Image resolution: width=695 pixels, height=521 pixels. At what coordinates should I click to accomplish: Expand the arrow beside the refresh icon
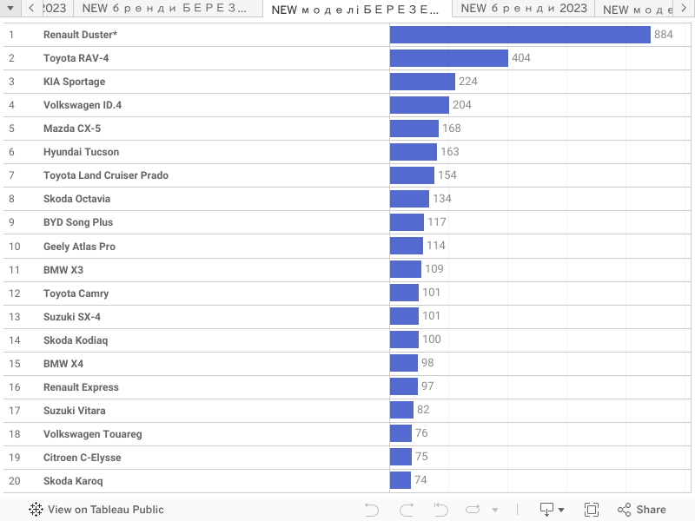click(x=495, y=510)
